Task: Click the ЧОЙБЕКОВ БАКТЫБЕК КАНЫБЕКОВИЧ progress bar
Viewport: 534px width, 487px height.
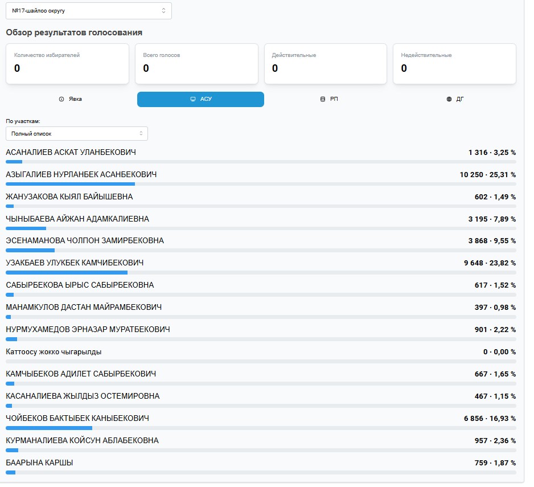Action: click(261, 428)
